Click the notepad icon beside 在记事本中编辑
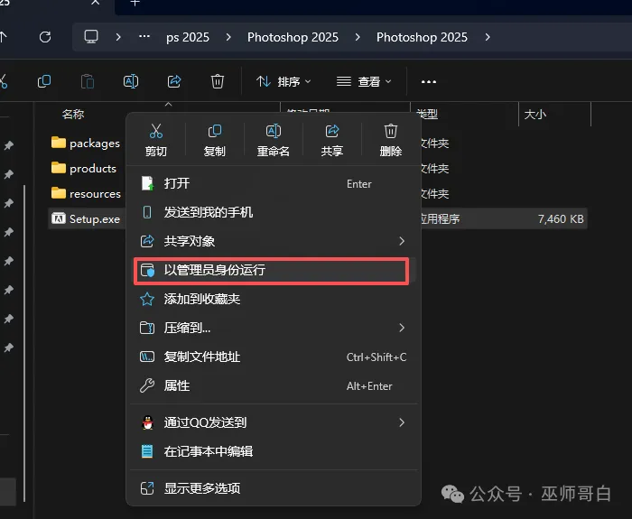Image resolution: width=632 pixels, height=519 pixels. pyautogui.click(x=147, y=451)
